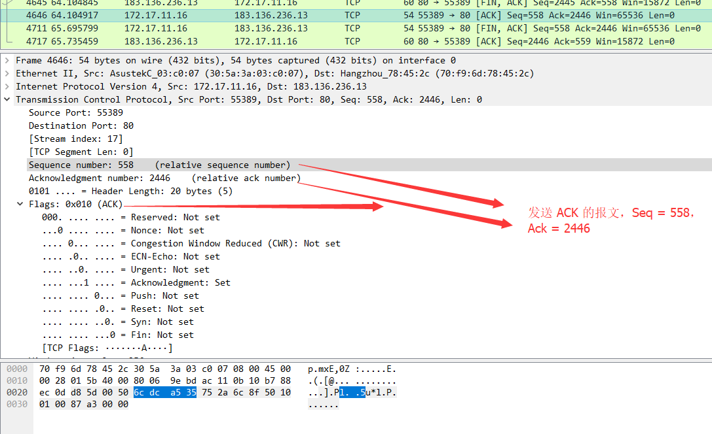Click the Syn: Not set flag line
712x434 pixels.
click(117, 322)
